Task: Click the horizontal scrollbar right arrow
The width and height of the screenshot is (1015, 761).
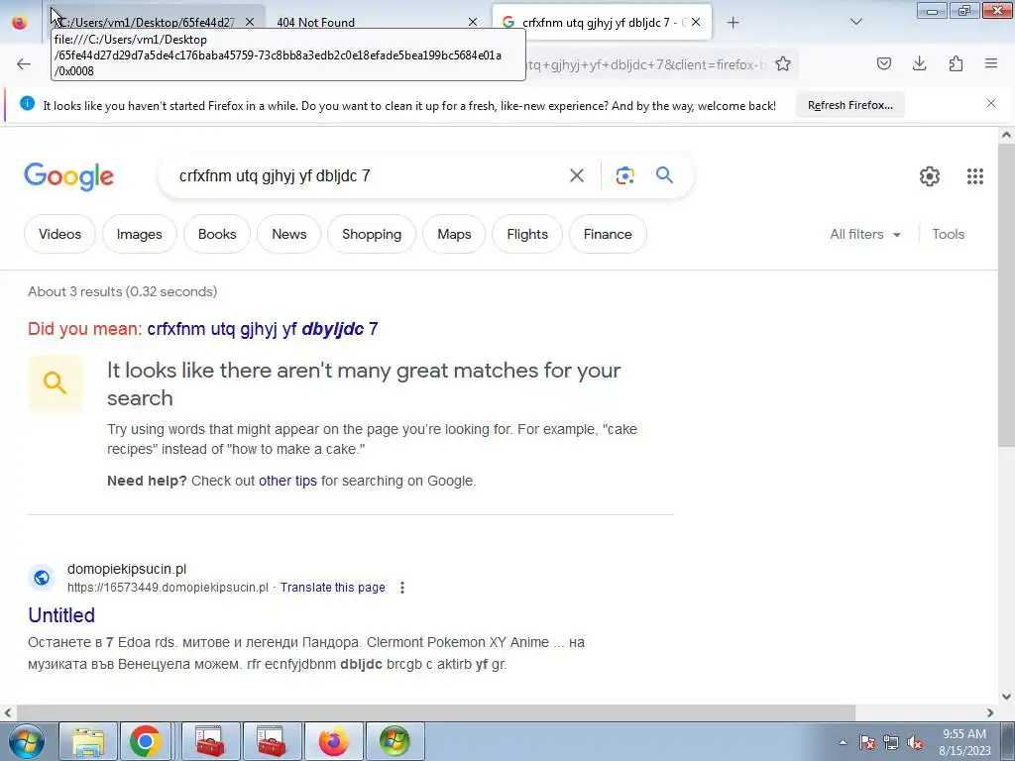Action: pyautogui.click(x=990, y=712)
